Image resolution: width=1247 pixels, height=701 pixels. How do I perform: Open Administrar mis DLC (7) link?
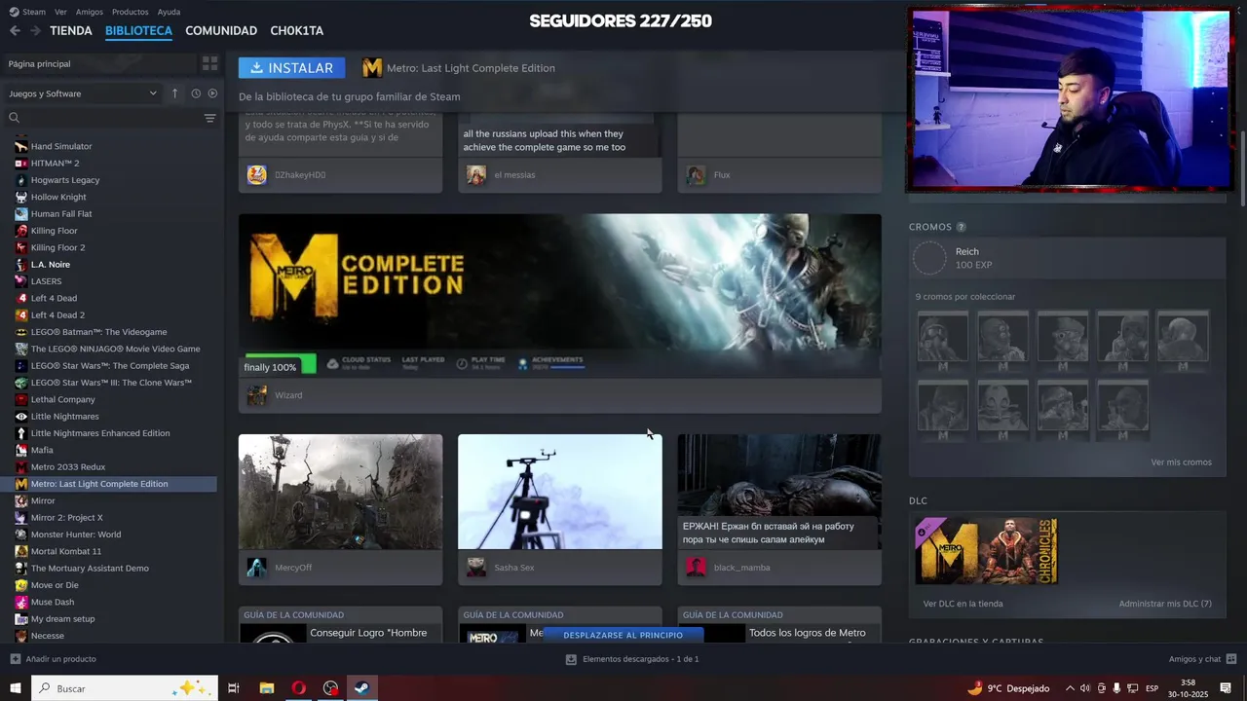(1165, 604)
